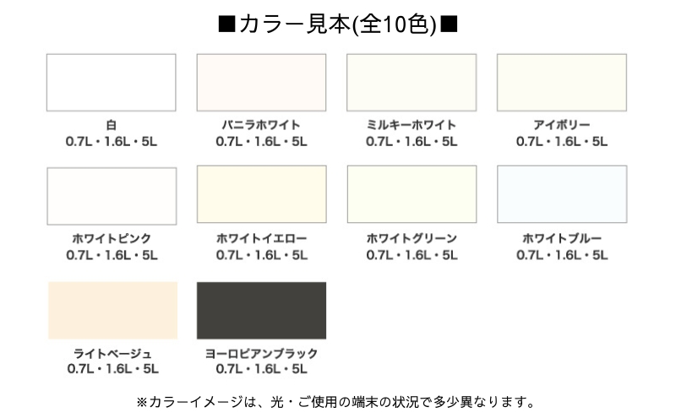Select the ホワイトピンク color swatch
This screenshot has width=676, height=418.
(112, 196)
